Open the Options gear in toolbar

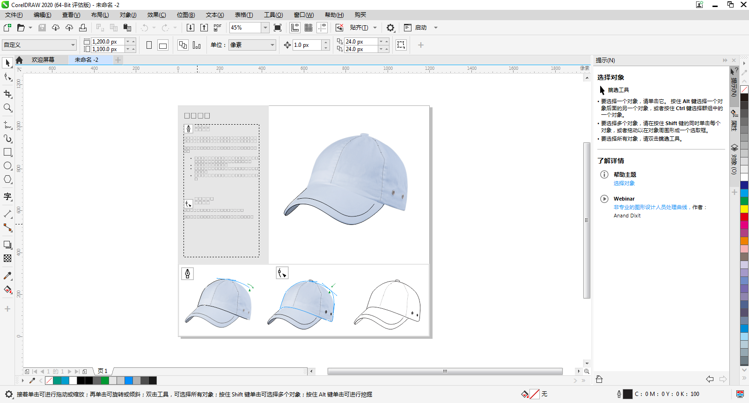point(390,28)
